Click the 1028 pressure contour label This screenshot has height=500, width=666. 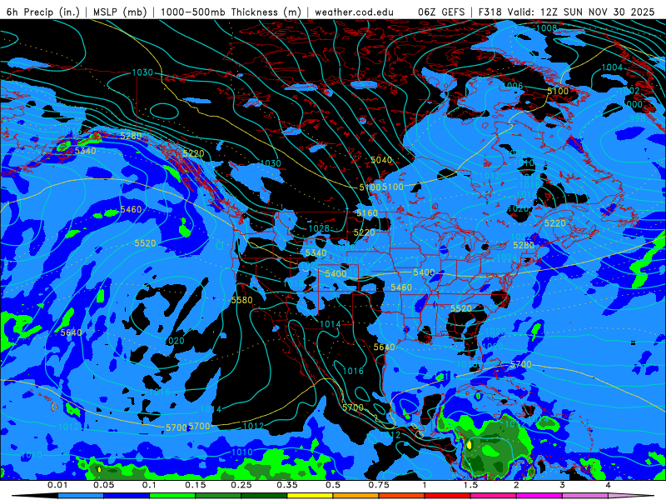click(x=319, y=228)
